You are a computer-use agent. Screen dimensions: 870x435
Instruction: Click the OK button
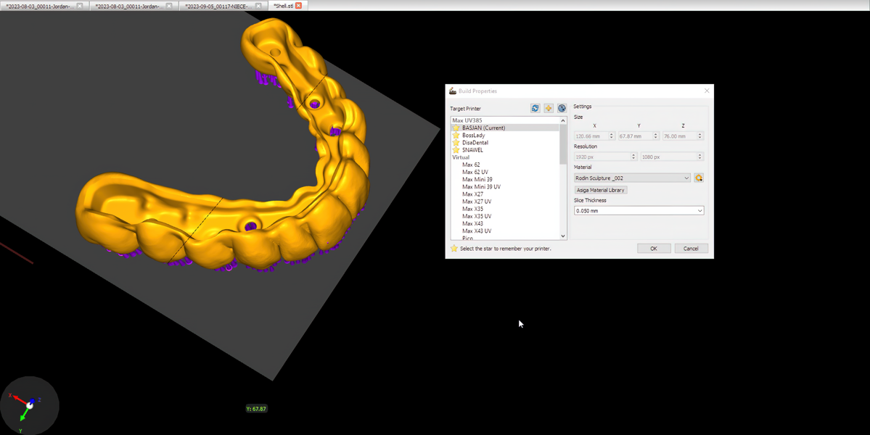(x=653, y=249)
